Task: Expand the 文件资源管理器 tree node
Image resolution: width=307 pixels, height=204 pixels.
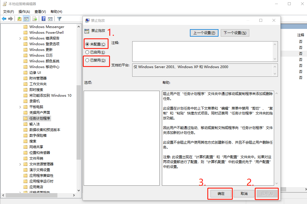Action: coord(20,164)
